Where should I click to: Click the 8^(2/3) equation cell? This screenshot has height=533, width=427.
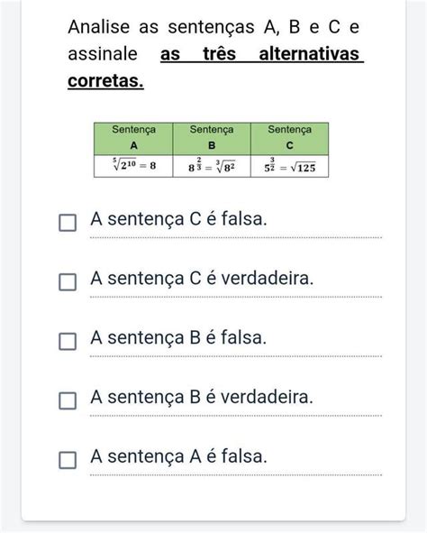point(212,166)
